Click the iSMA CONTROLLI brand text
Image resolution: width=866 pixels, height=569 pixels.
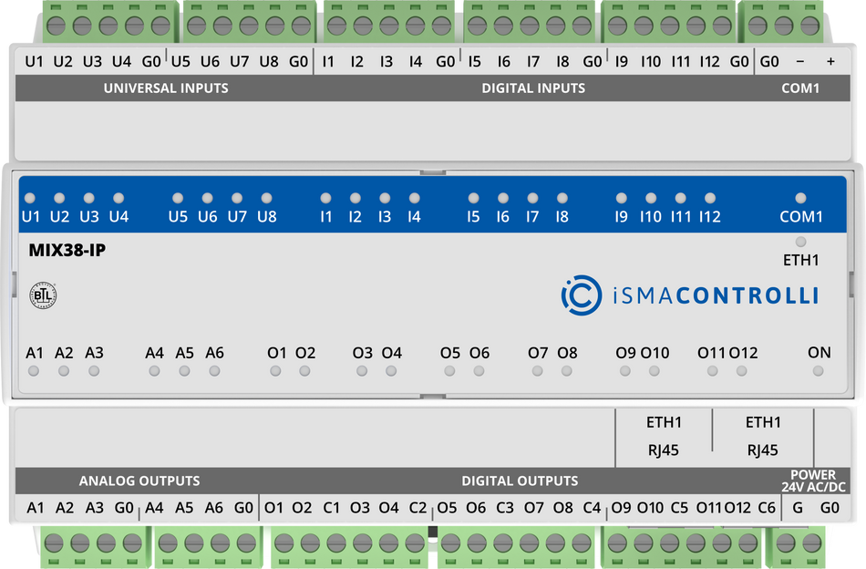(x=716, y=295)
